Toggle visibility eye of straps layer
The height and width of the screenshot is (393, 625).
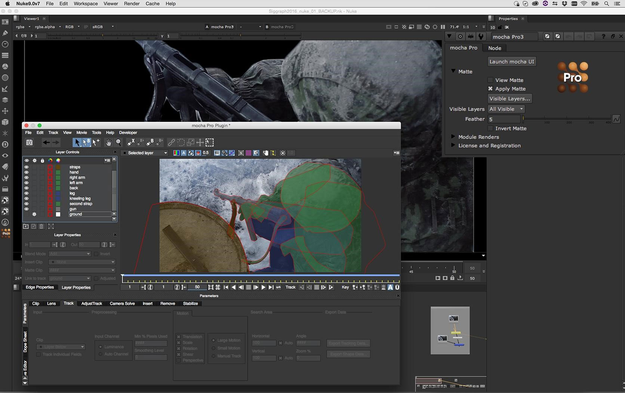(x=26, y=167)
